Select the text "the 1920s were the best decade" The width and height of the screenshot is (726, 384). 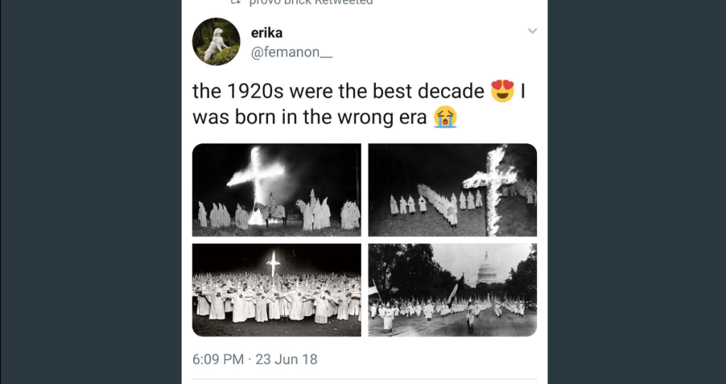(x=338, y=92)
